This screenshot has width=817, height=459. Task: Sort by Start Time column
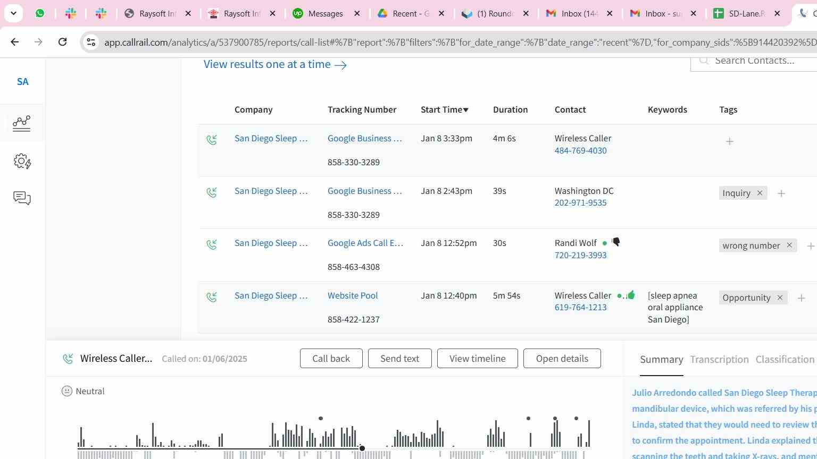point(445,109)
